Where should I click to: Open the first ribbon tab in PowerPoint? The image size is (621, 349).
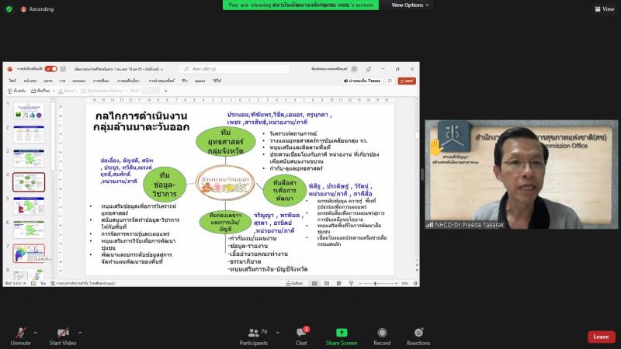pyautogui.click(x=12, y=81)
